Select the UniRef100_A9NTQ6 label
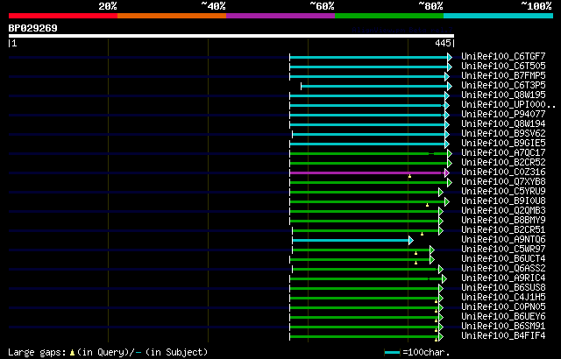This screenshot has width=561, height=359. tap(503, 240)
